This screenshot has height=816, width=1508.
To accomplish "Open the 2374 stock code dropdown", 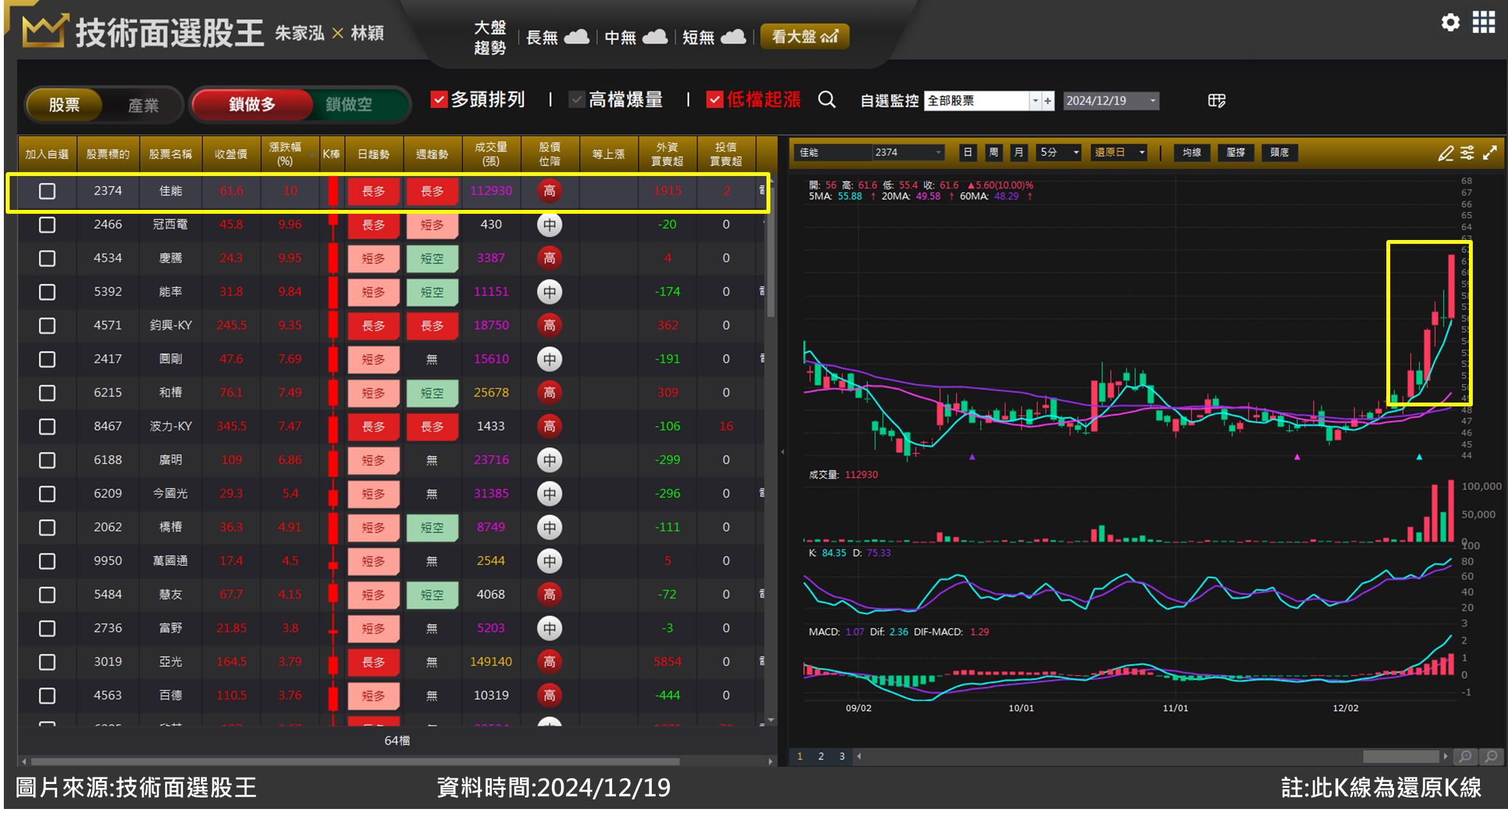I will point(938,153).
